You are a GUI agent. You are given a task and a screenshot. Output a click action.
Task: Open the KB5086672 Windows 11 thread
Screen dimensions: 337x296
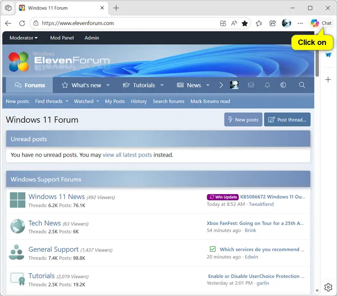pyautogui.click(x=273, y=197)
